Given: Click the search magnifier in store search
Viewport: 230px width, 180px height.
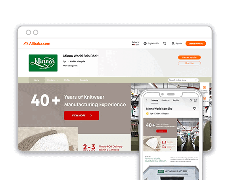Looking at the screenshot, I should (196, 80).
